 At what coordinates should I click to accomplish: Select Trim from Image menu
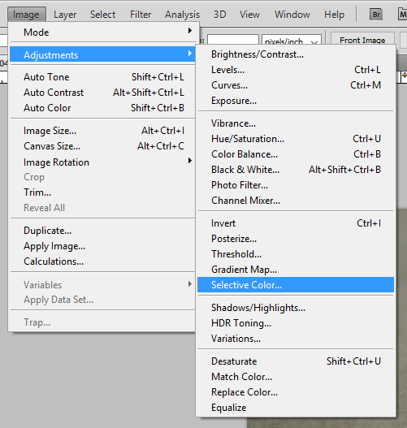click(102, 192)
